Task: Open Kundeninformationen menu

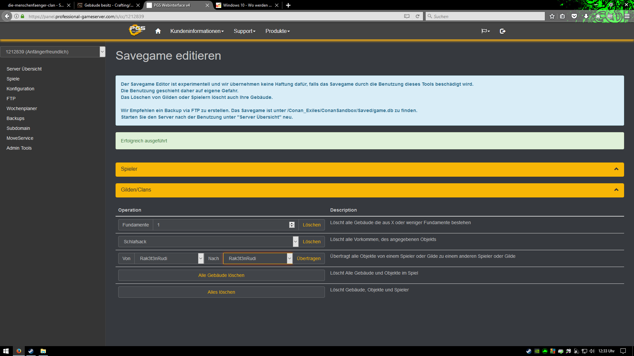Action: point(197,31)
